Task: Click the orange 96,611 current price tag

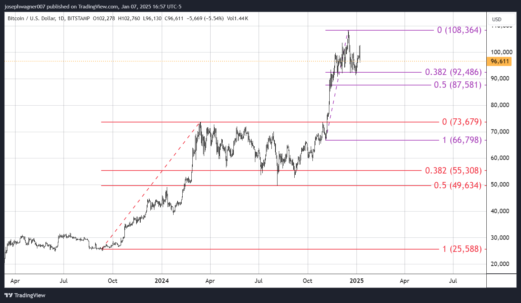Action: (499, 61)
